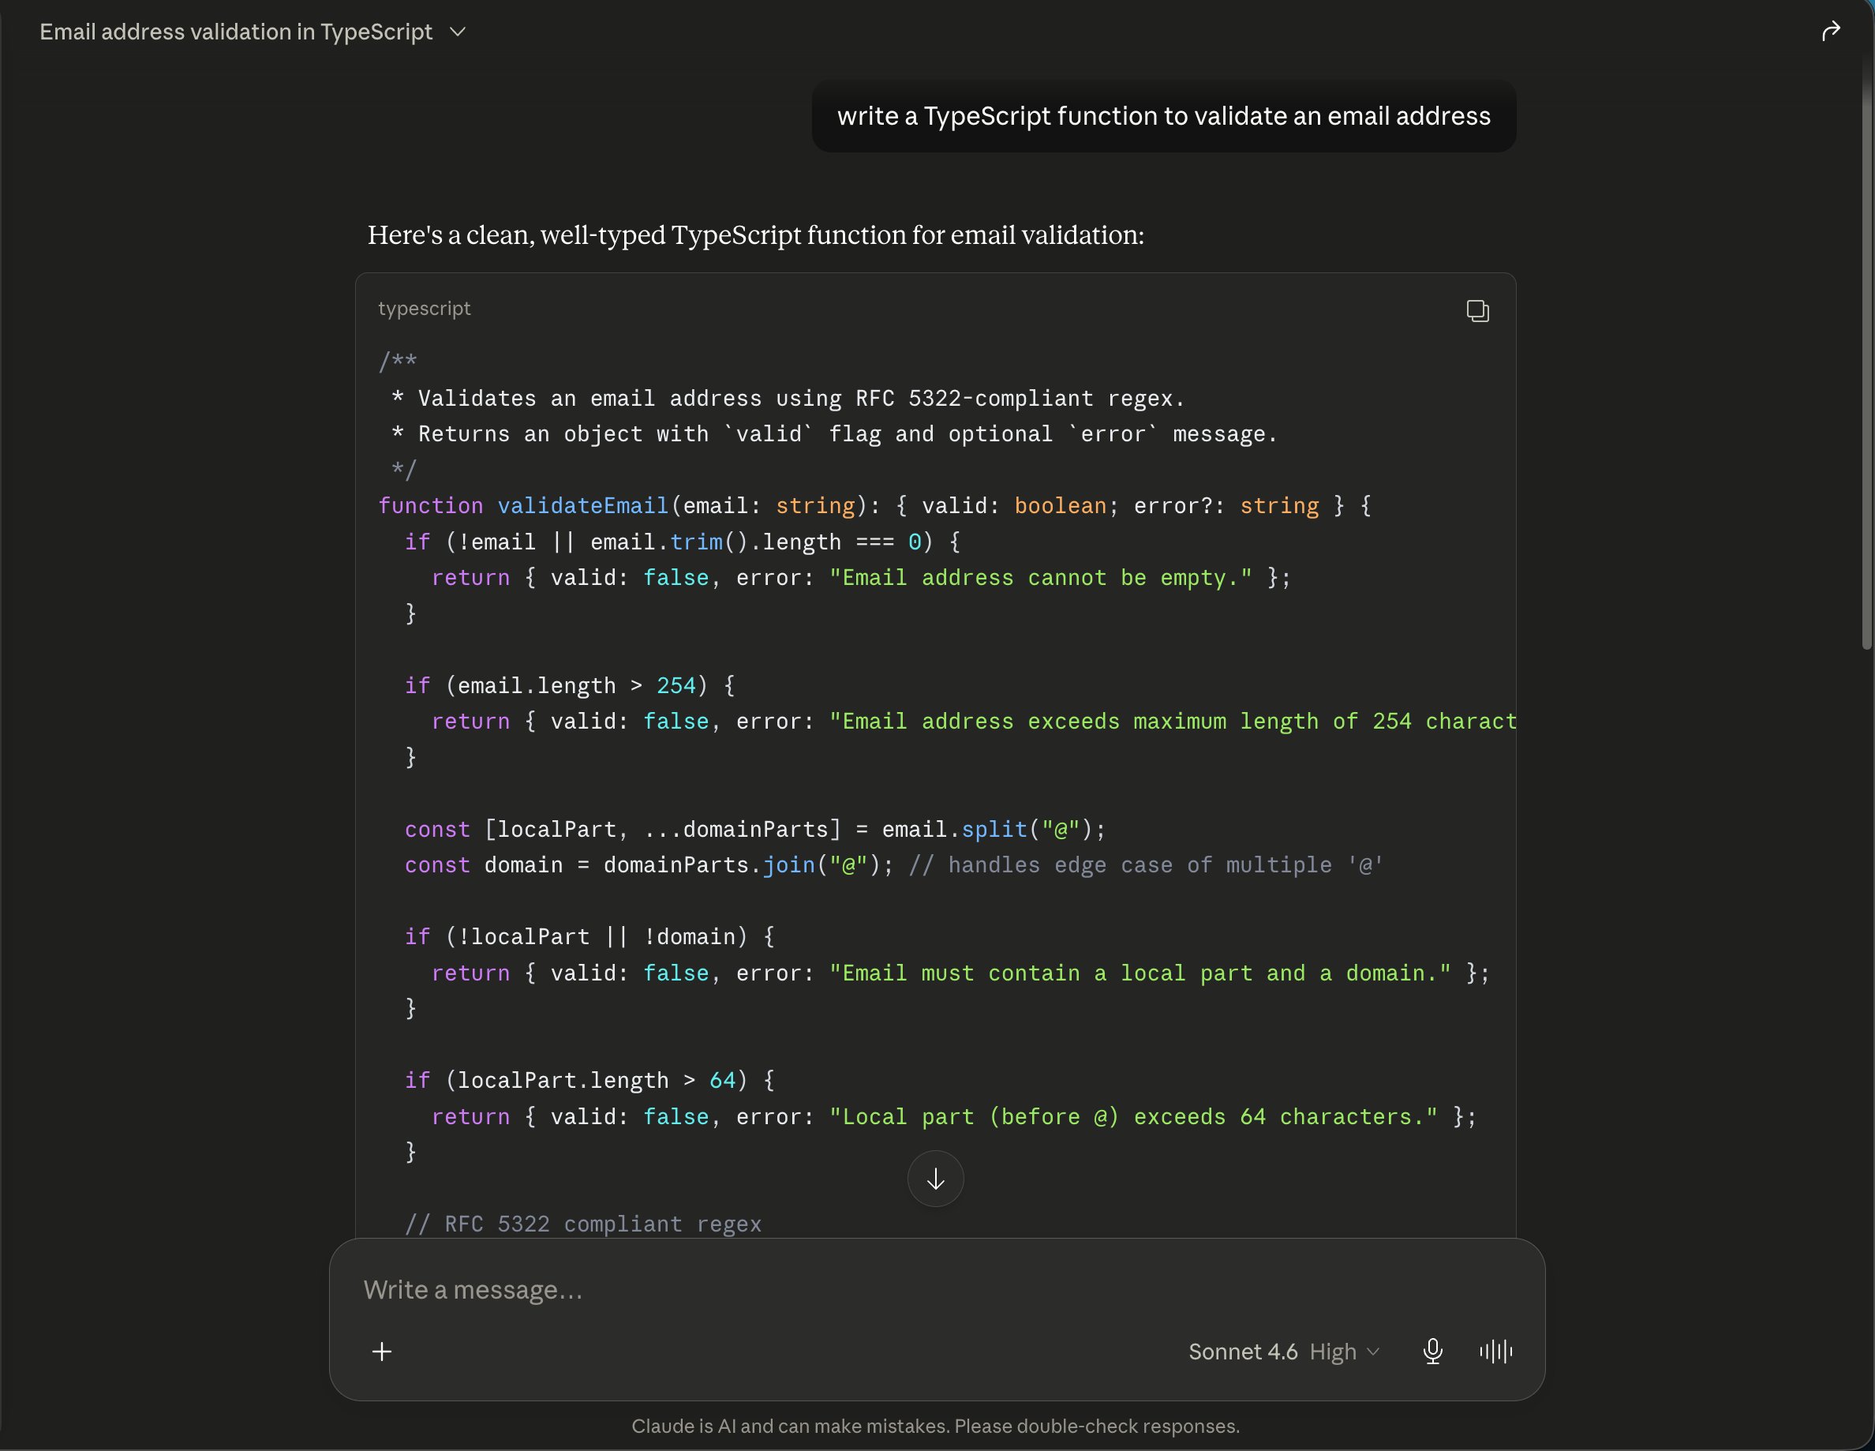
Task: Click 'Claude is AI and can make mistakes' notice
Action: click(x=936, y=1426)
